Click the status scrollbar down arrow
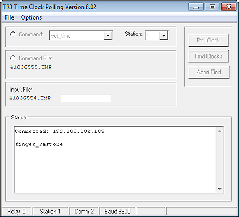Image resolution: width=239 pixels, height=217 pixels. coord(220,189)
